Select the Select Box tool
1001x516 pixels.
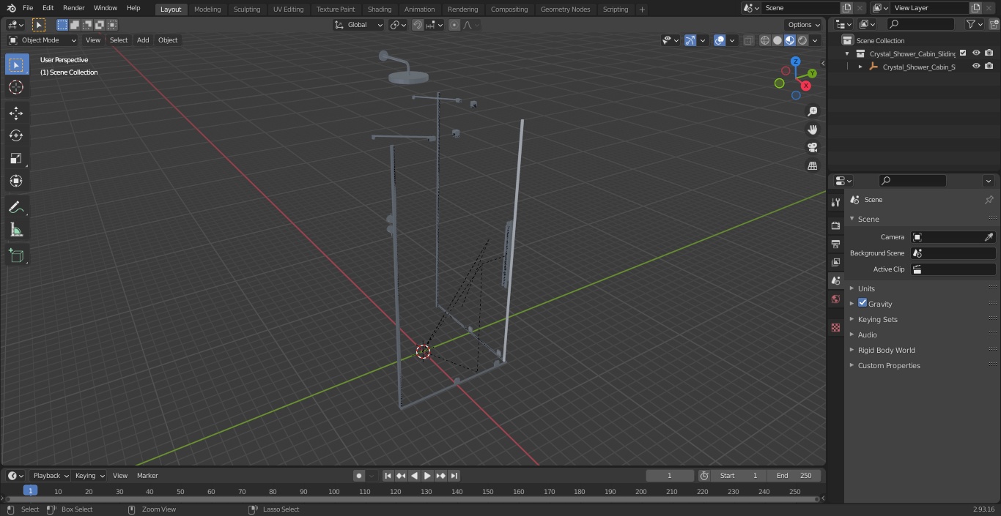(x=16, y=64)
